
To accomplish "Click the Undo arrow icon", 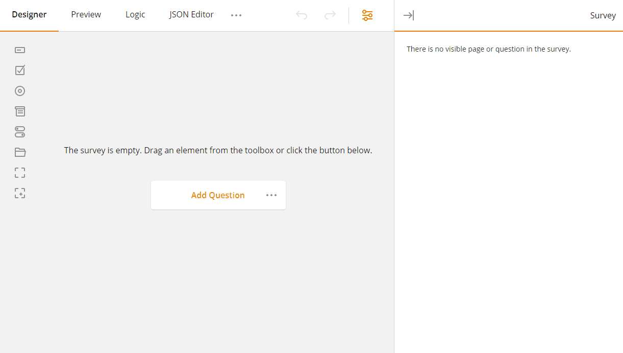I will click(302, 15).
